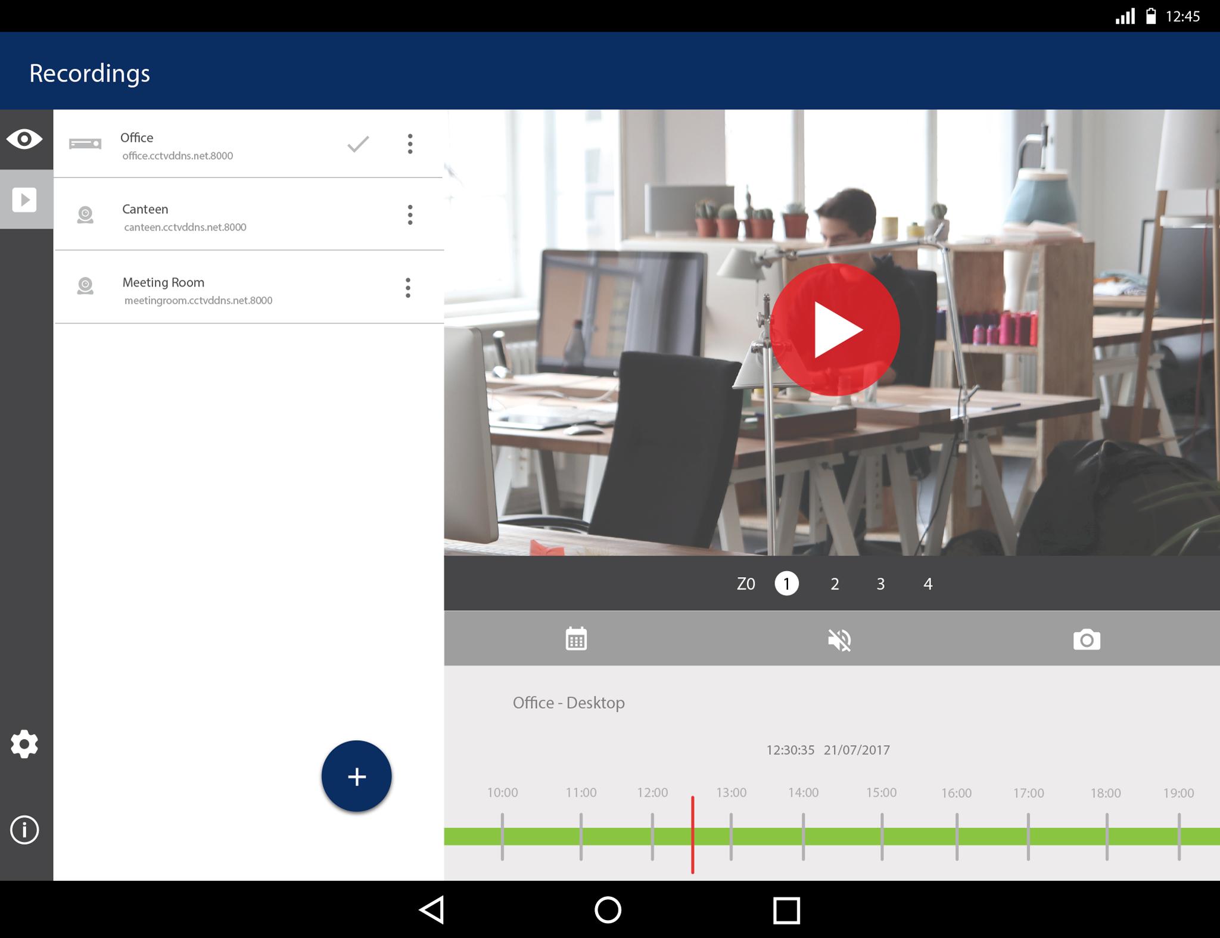Screen dimensions: 1220x938
Task: Switch to camera channel 3
Action: [x=880, y=584]
